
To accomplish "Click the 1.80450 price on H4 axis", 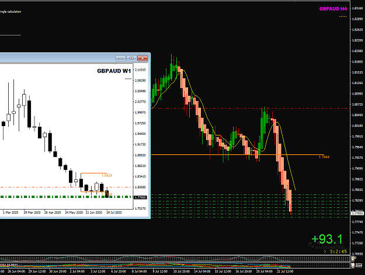I will [x=357, y=115].
